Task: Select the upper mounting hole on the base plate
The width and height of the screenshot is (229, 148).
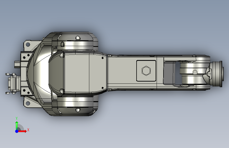Action: [x=28, y=45]
